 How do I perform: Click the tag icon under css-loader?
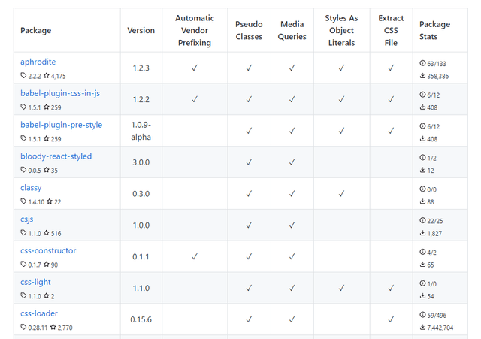click(x=23, y=327)
